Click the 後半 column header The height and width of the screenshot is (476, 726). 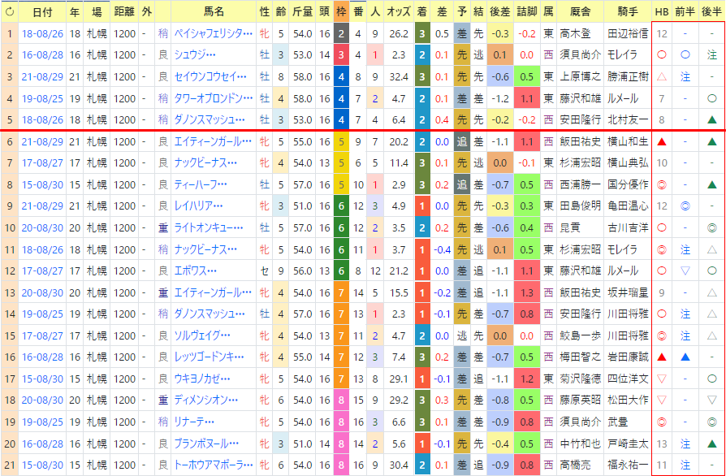[x=711, y=12]
